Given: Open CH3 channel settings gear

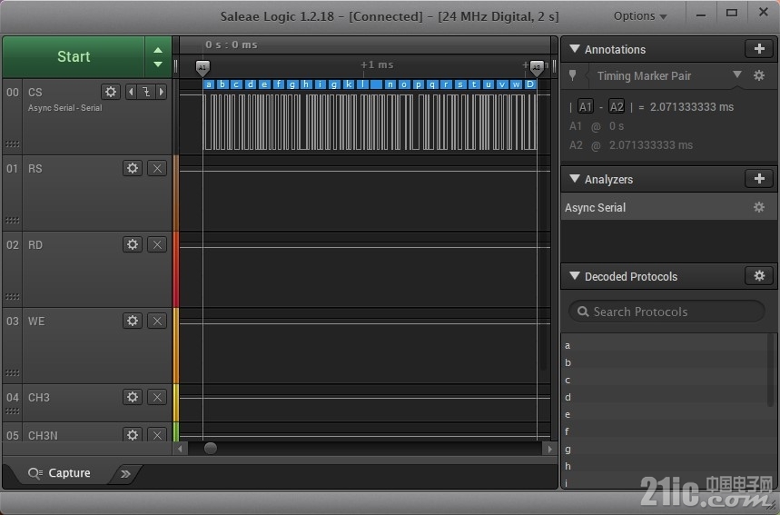Looking at the screenshot, I should point(133,397).
